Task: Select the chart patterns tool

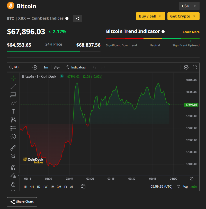Action: (13, 120)
